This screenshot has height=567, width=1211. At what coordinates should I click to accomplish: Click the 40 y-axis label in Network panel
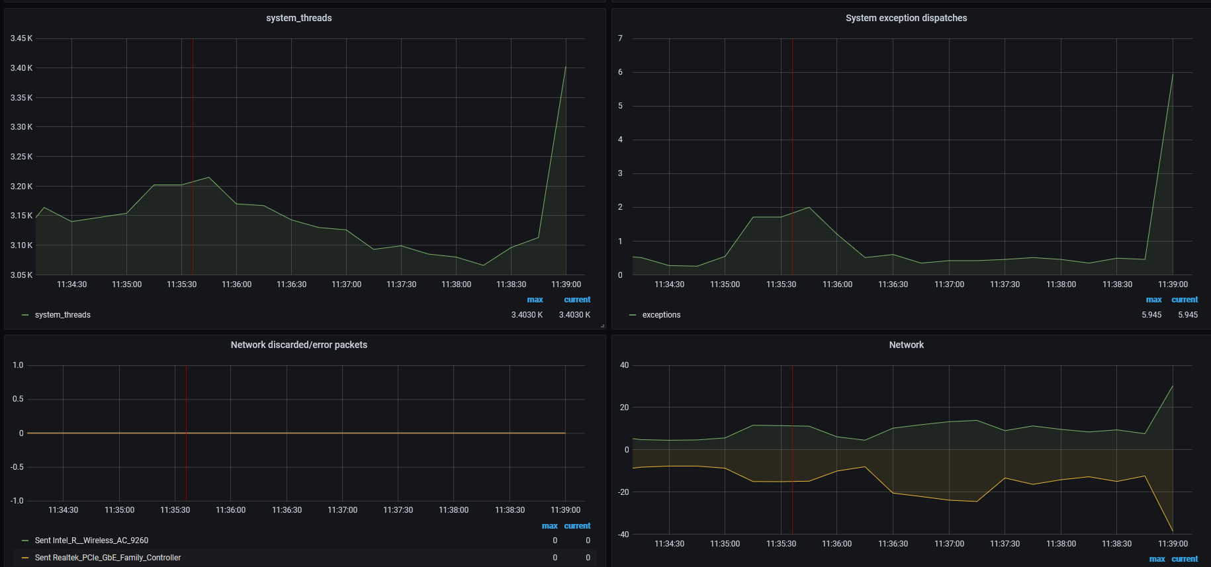pos(624,365)
